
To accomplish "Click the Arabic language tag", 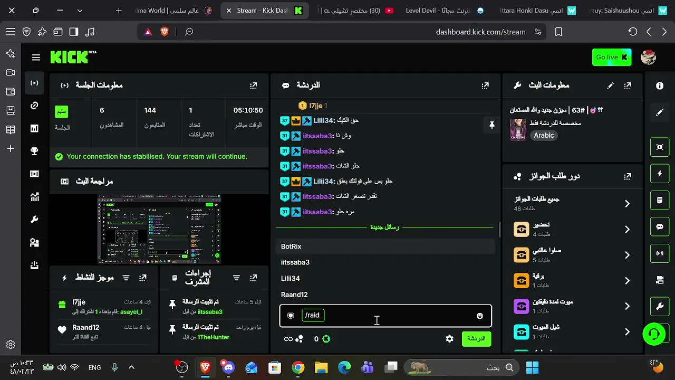I will tap(544, 136).
